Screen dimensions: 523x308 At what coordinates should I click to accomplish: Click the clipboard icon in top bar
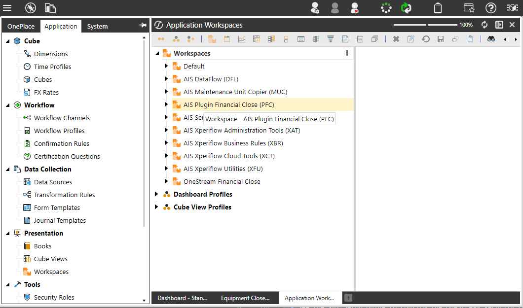pos(438,8)
